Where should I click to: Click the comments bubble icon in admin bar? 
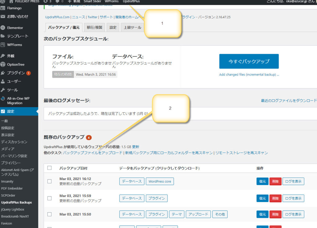click(x=57, y=2)
